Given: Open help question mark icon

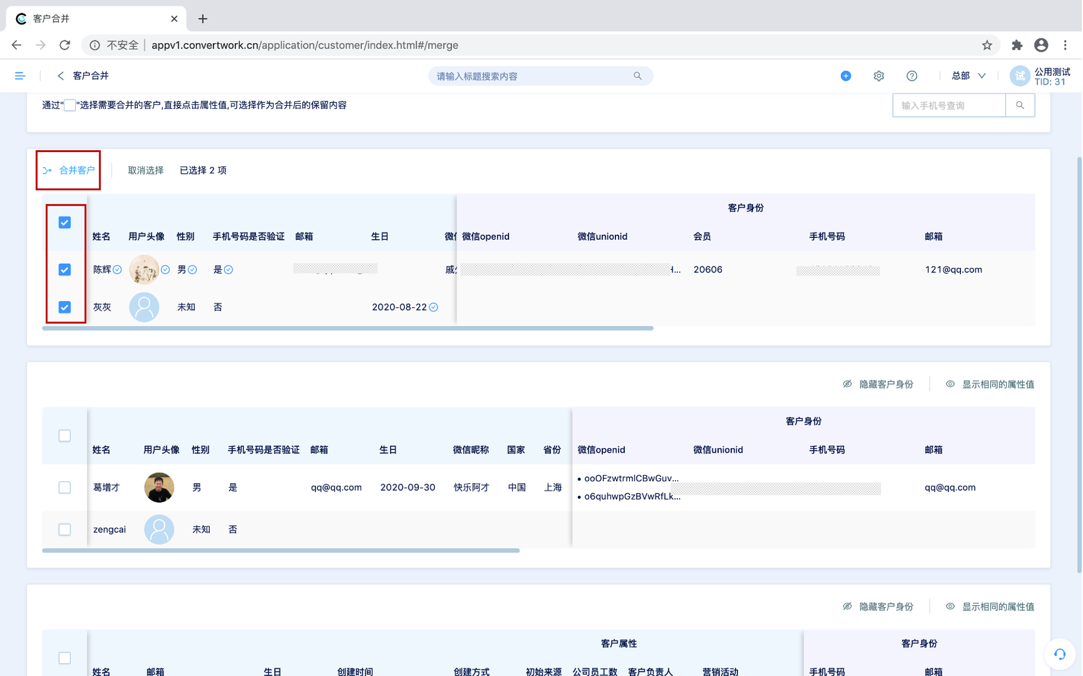Looking at the screenshot, I should click(912, 76).
